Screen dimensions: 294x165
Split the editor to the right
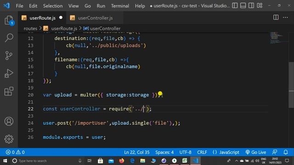276,17
